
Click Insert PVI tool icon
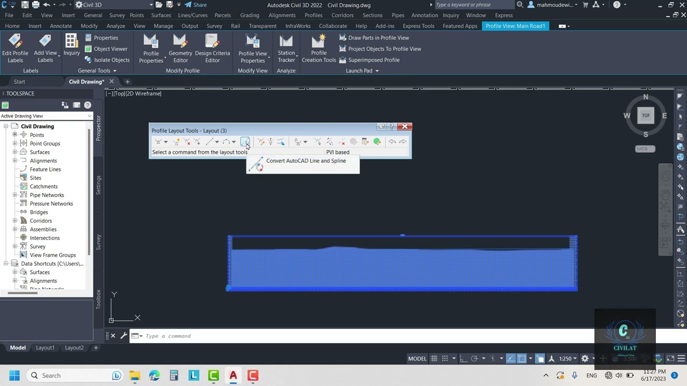(x=177, y=142)
